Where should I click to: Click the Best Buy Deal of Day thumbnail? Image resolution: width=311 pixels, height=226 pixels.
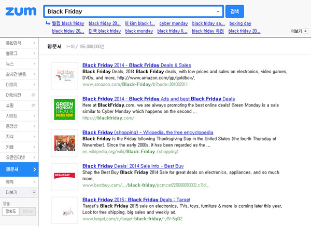coord(64,177)
